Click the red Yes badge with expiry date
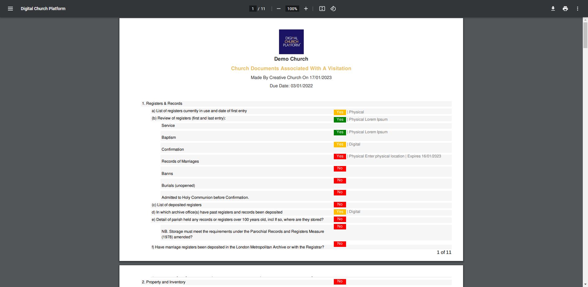 point(340,156)
